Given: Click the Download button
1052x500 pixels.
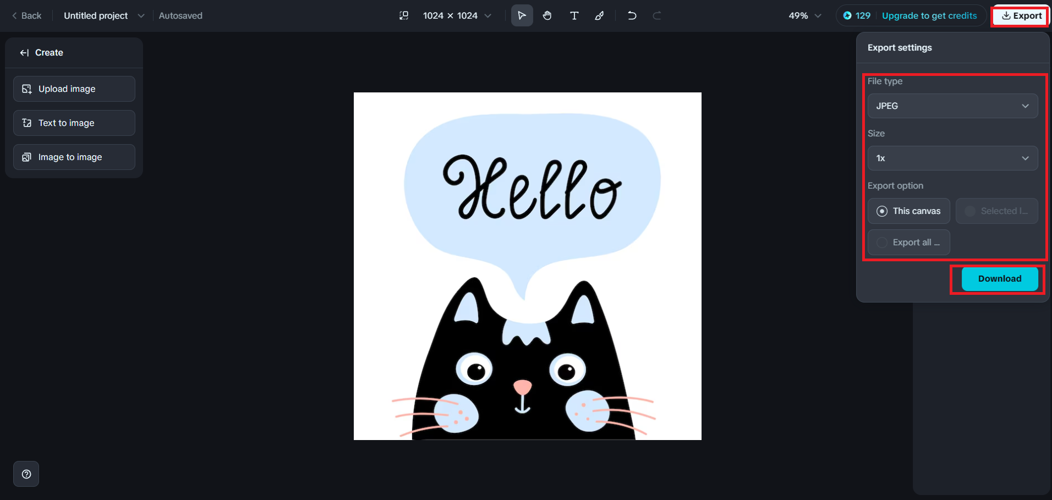Looking at the screenshot, I should (1000, 279).
